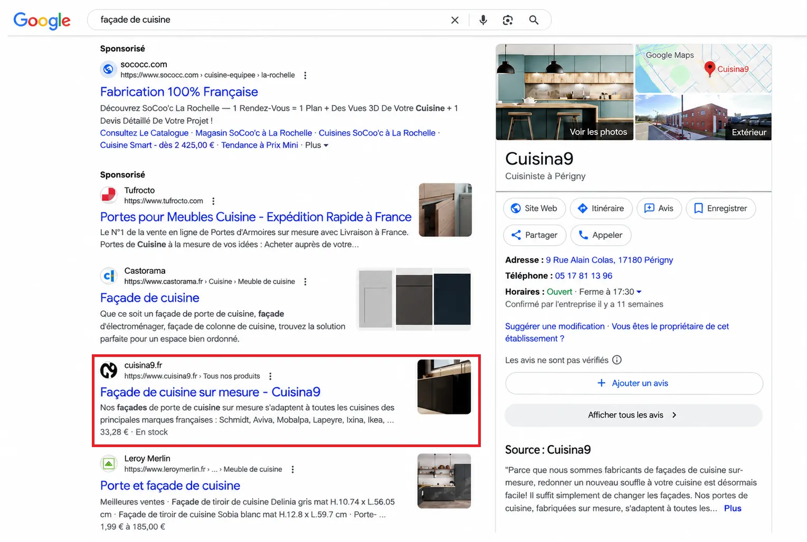Viewport: 807px width, 542px height.
Task: Click the Cuisina9 red map pin
Action: point(710,69)
